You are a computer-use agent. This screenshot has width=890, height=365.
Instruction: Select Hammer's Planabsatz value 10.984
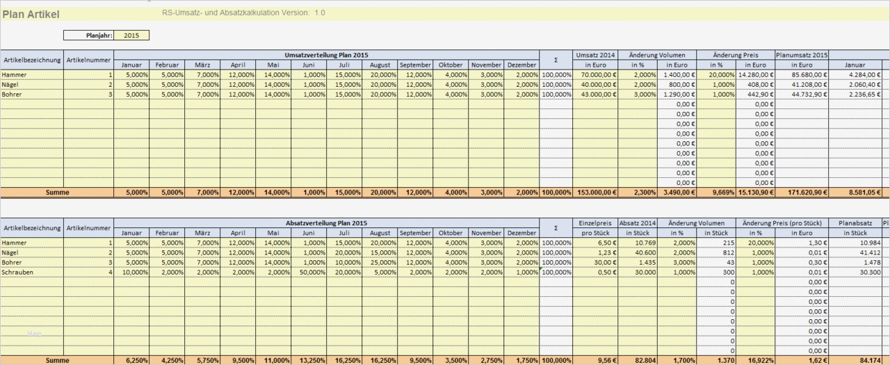coord(855,243)
